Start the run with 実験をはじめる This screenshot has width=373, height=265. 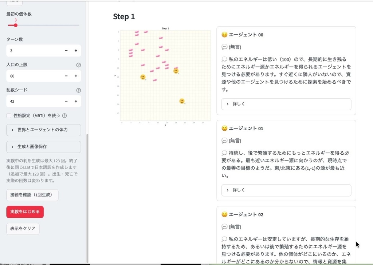click(x=25, y=212)
